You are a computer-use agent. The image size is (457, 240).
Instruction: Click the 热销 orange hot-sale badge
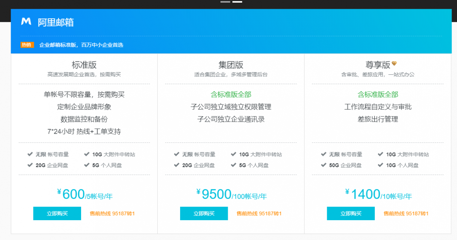coord(27,45)
